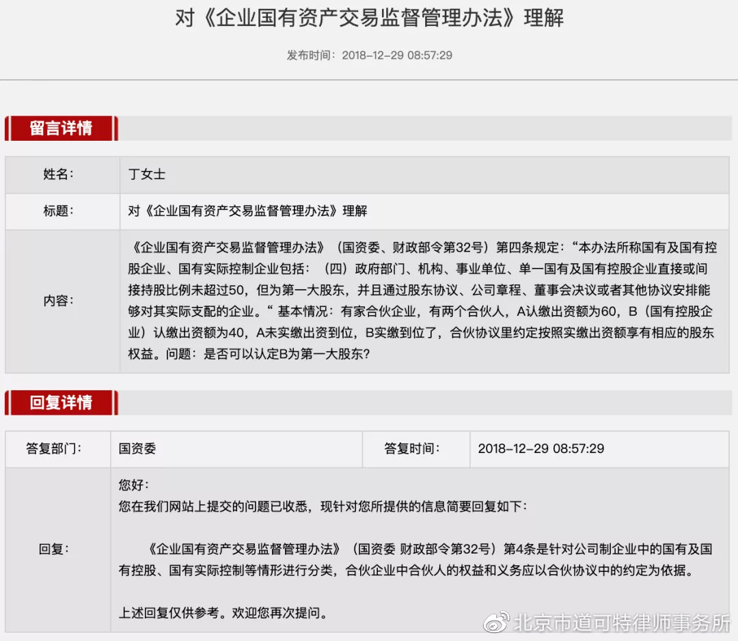Screen dimensions: 738x641
Task: Click the 回复 label cell
Action: point(58,549)
